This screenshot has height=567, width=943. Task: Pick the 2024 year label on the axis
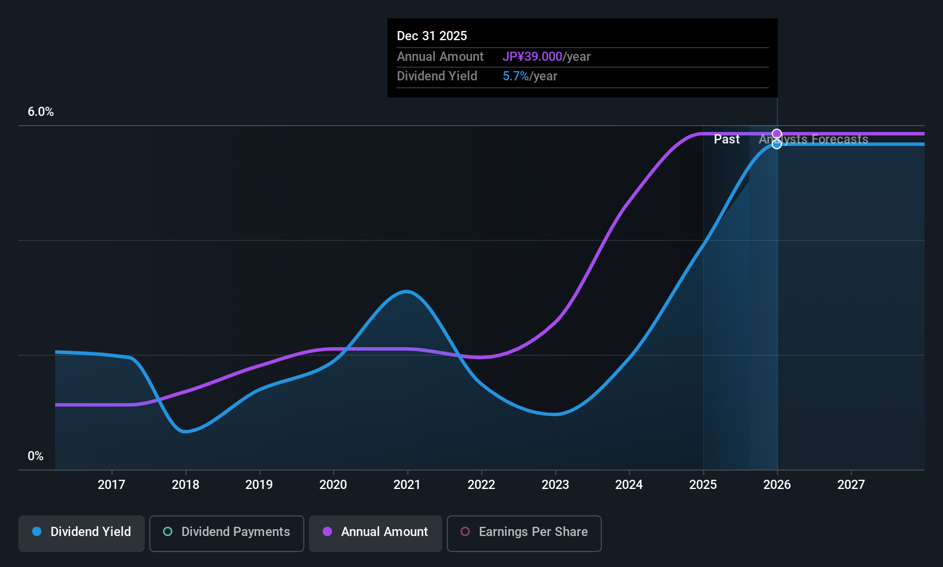pos(629,485)
